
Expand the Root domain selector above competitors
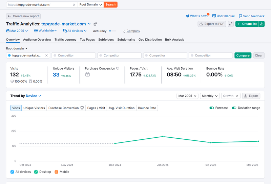pyautogui.click(x=17, y=48)
